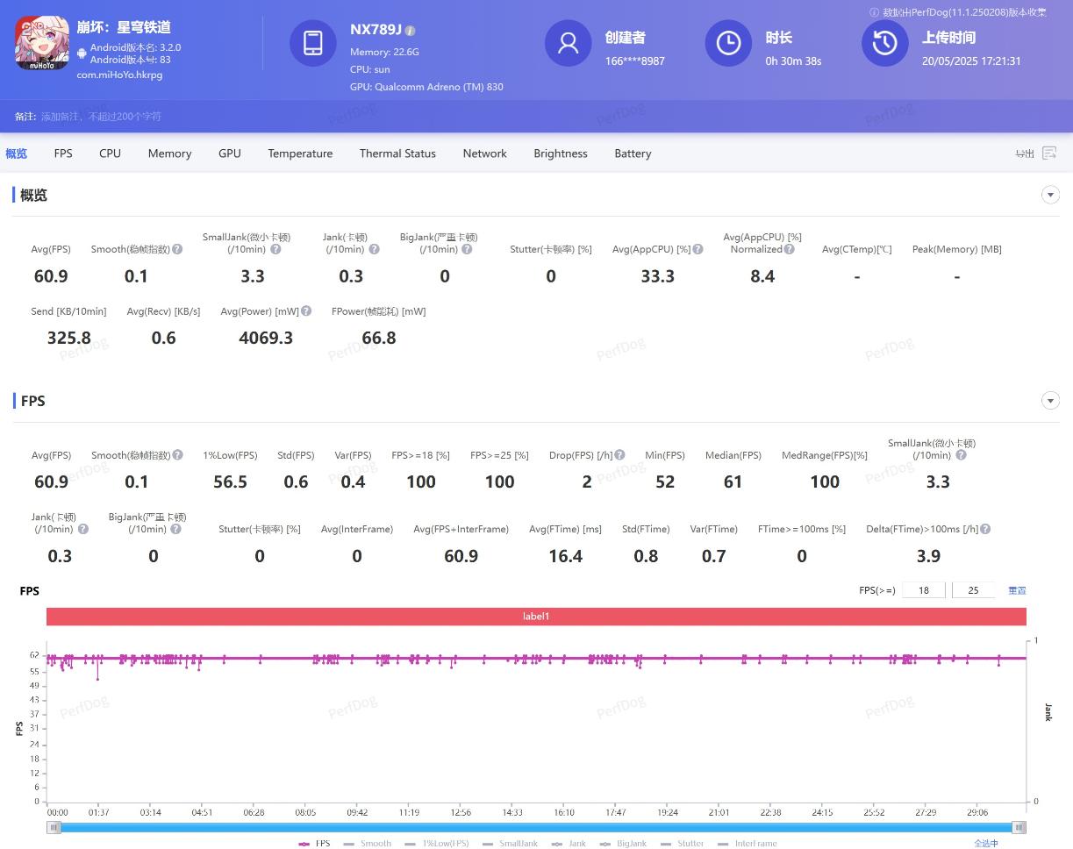The height and width of the screenshot is (849, 1073).
Task: Click the GPU: Qualcomm Adreno (TM) 830 text
Action: (x=426, y=87)
